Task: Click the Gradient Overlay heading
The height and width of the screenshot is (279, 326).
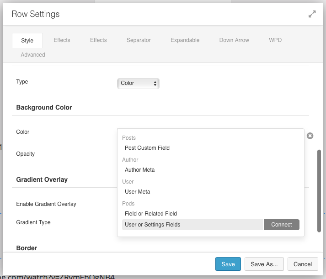Action: pyautogui.click(x=42, y=179)
